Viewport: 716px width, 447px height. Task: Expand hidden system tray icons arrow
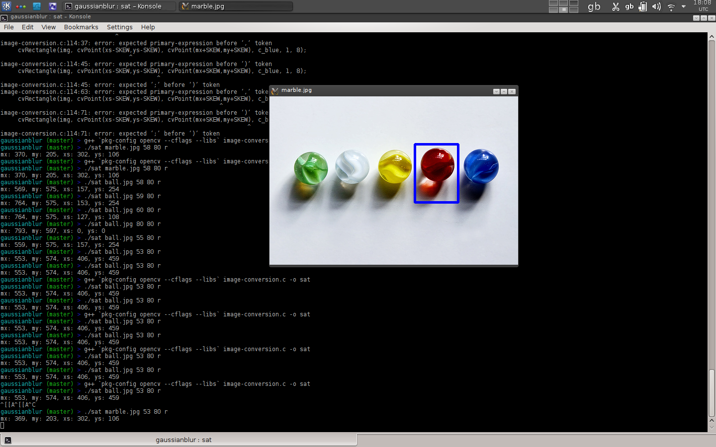click(684, 6)
